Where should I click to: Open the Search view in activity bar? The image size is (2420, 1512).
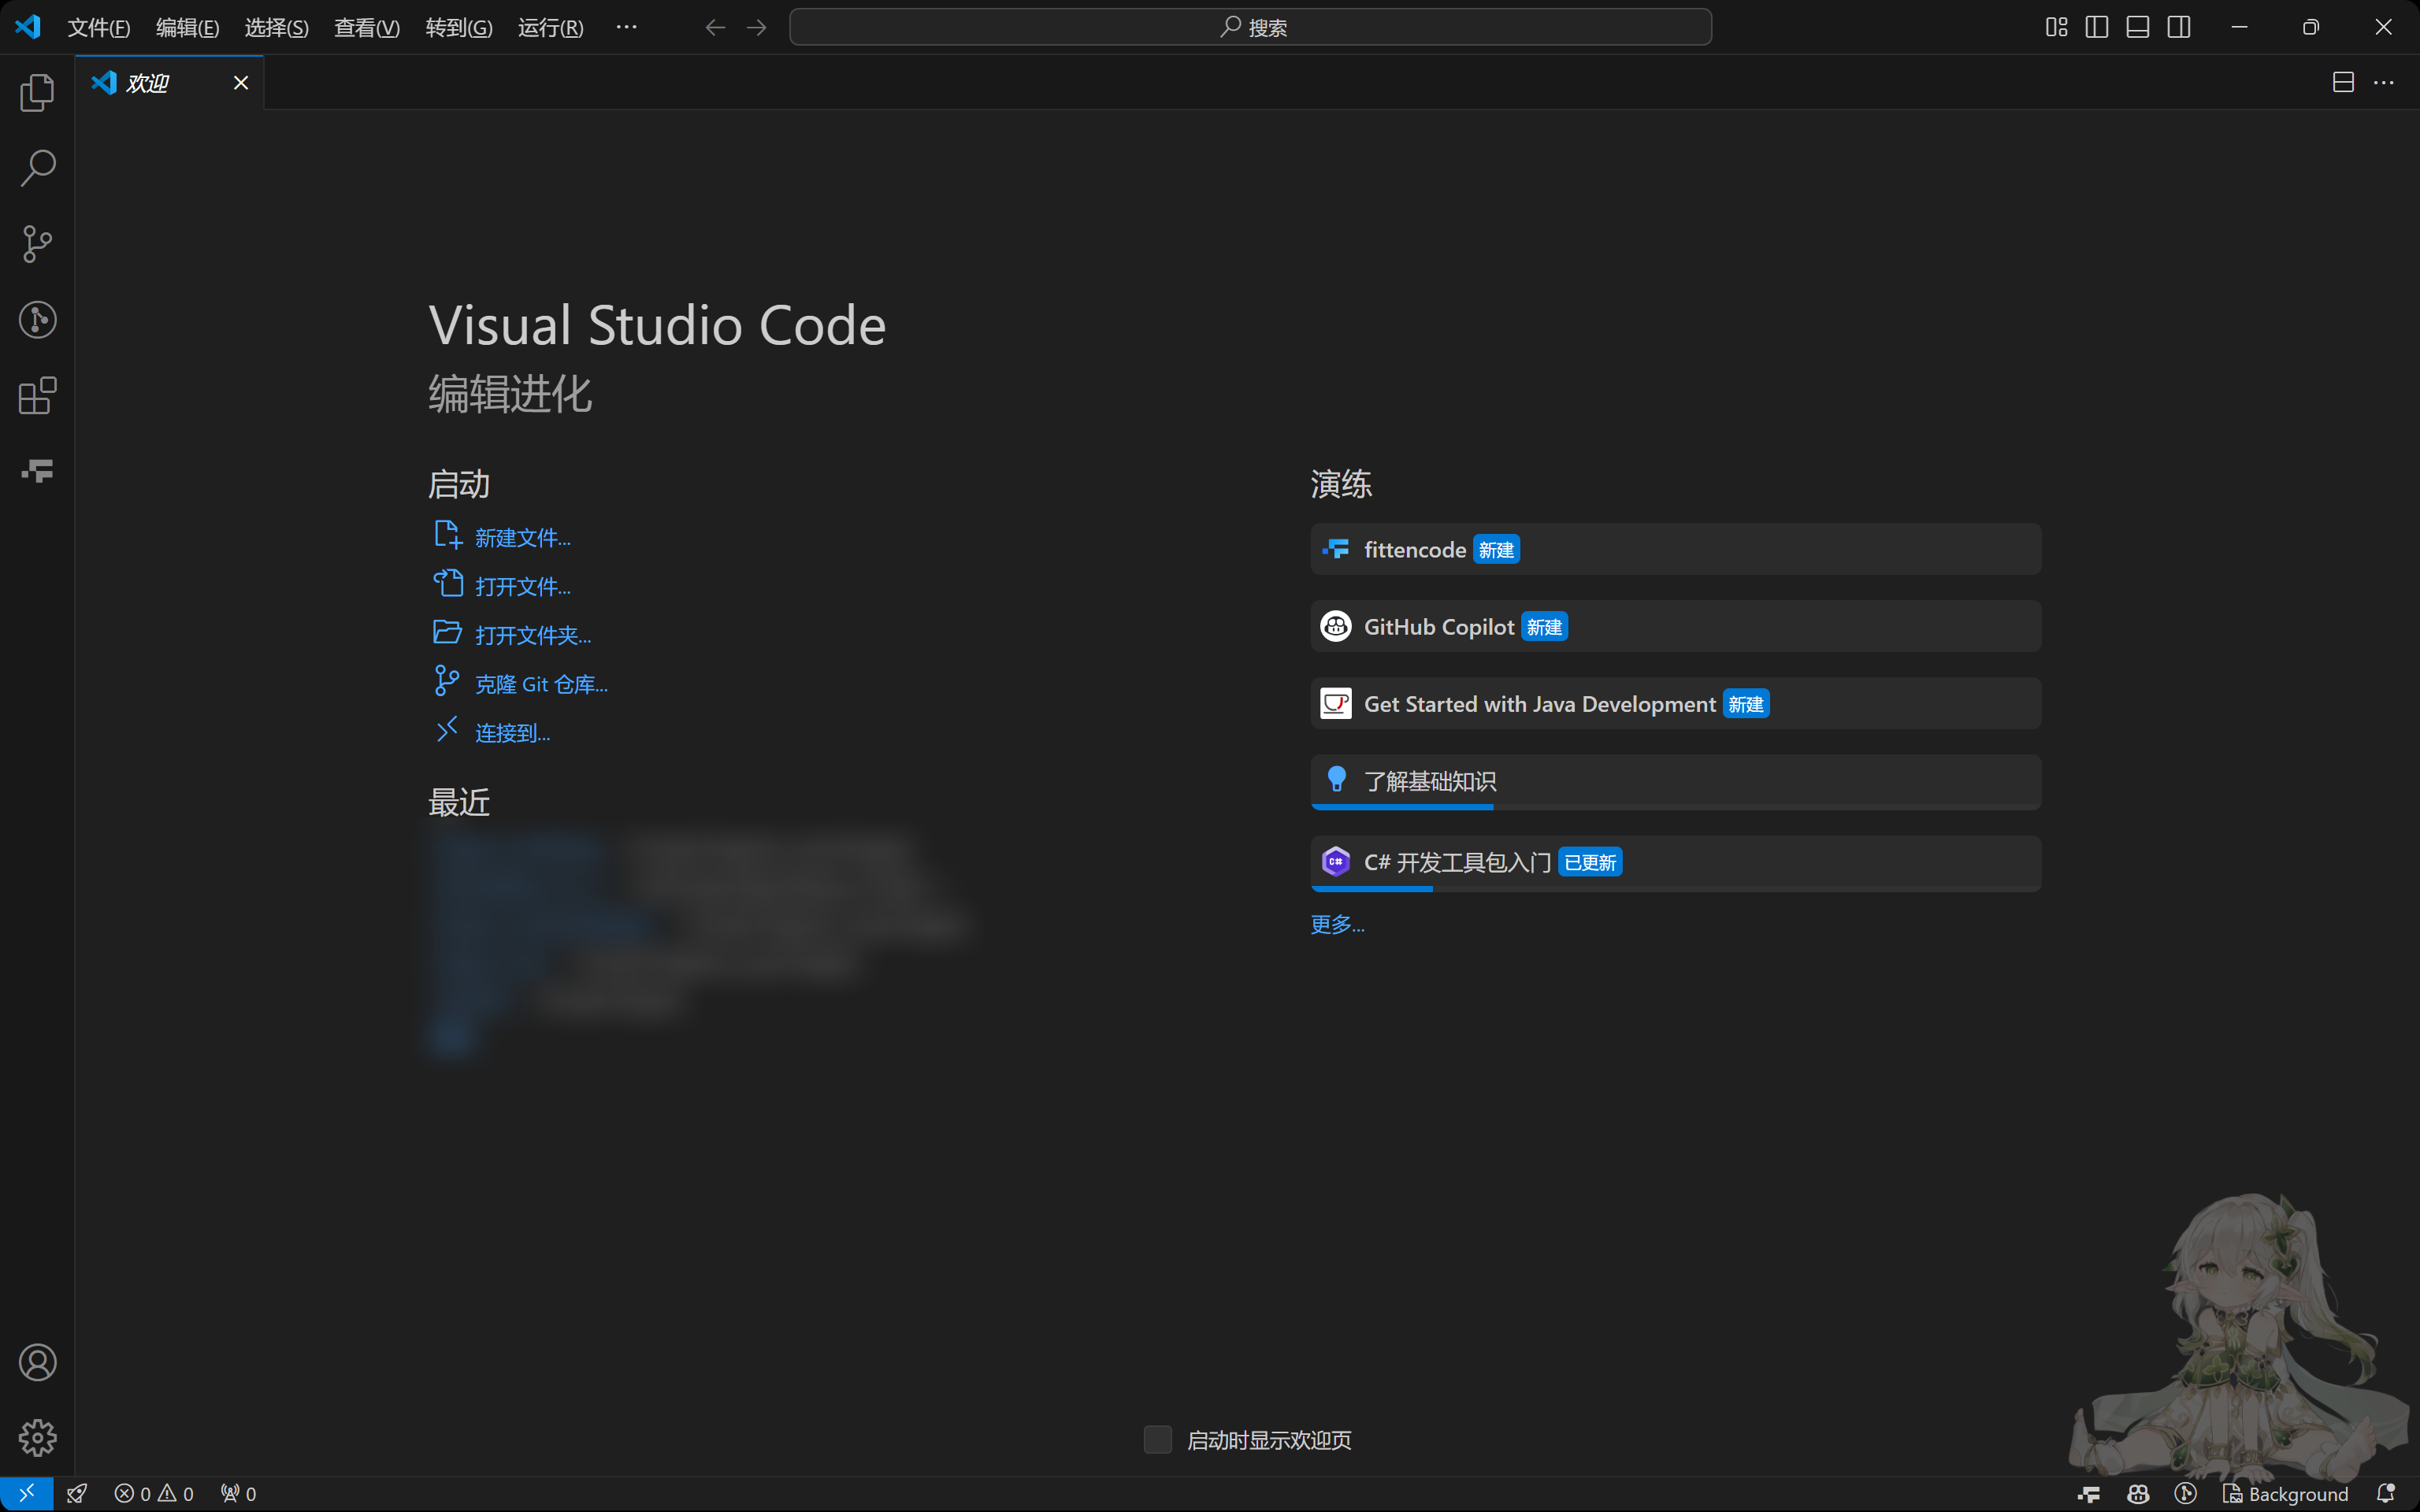[37, 168]
